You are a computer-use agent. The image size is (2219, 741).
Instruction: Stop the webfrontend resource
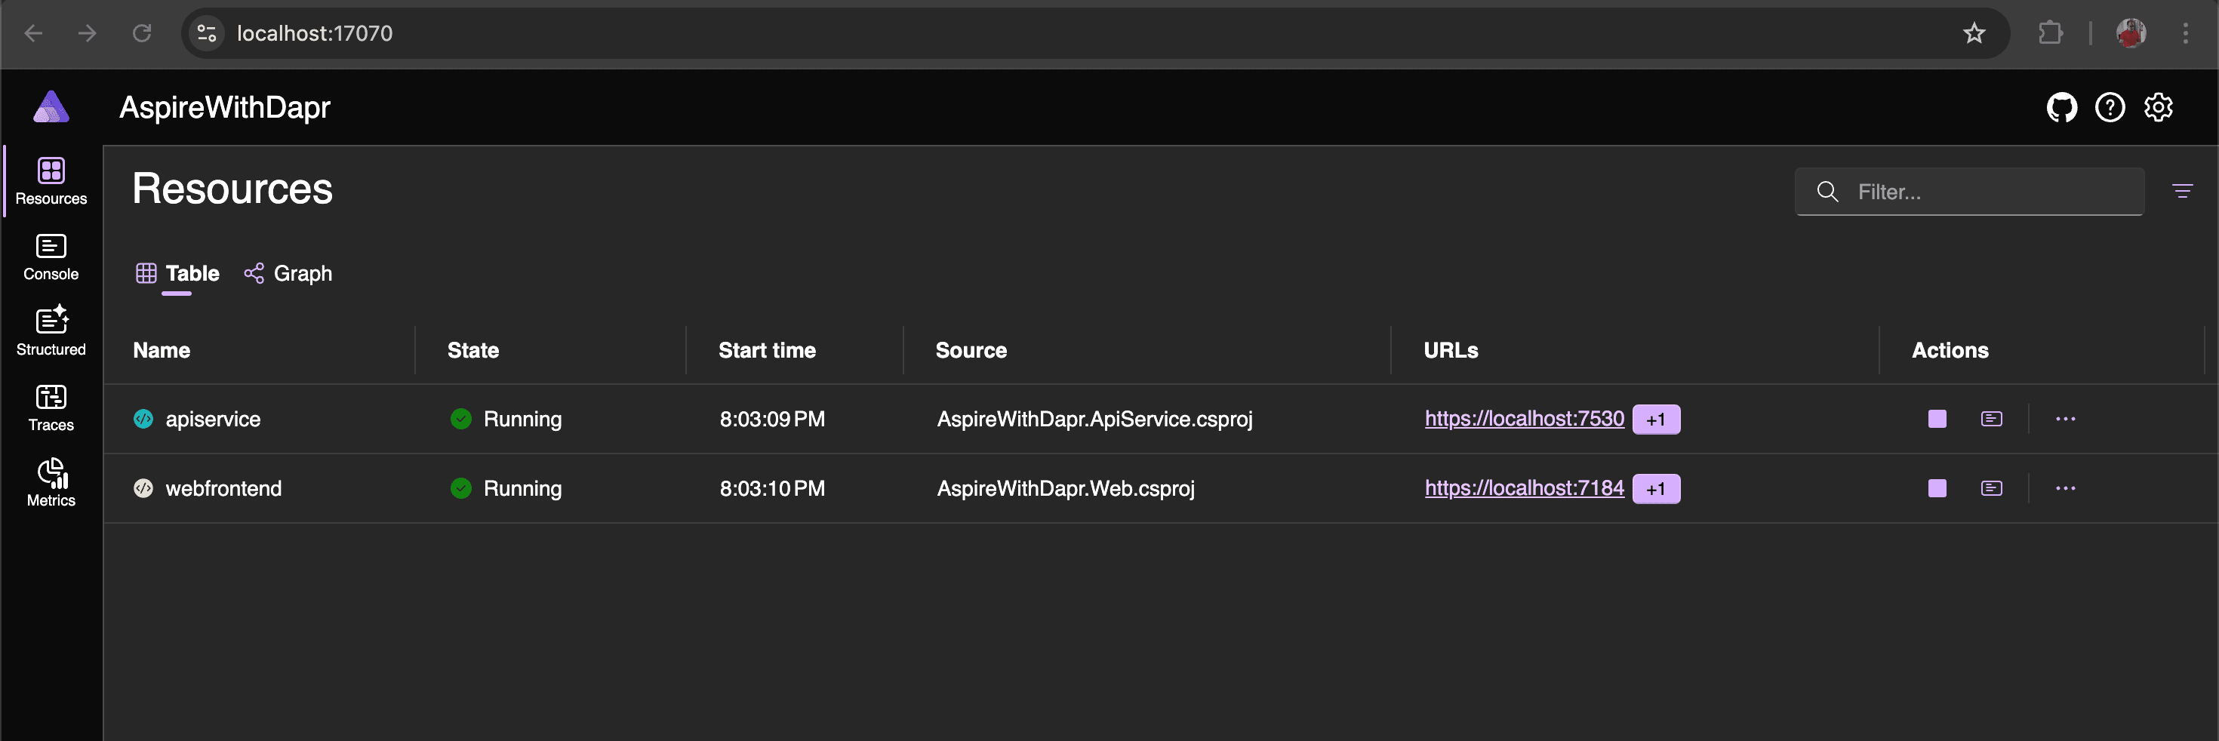click(x=1937, y=488)
